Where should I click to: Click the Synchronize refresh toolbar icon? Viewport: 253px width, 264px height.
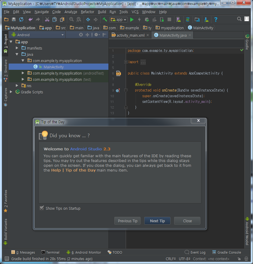point(21,20)
